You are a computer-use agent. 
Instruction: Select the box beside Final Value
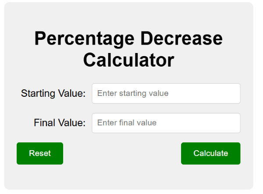pos(166,123)
